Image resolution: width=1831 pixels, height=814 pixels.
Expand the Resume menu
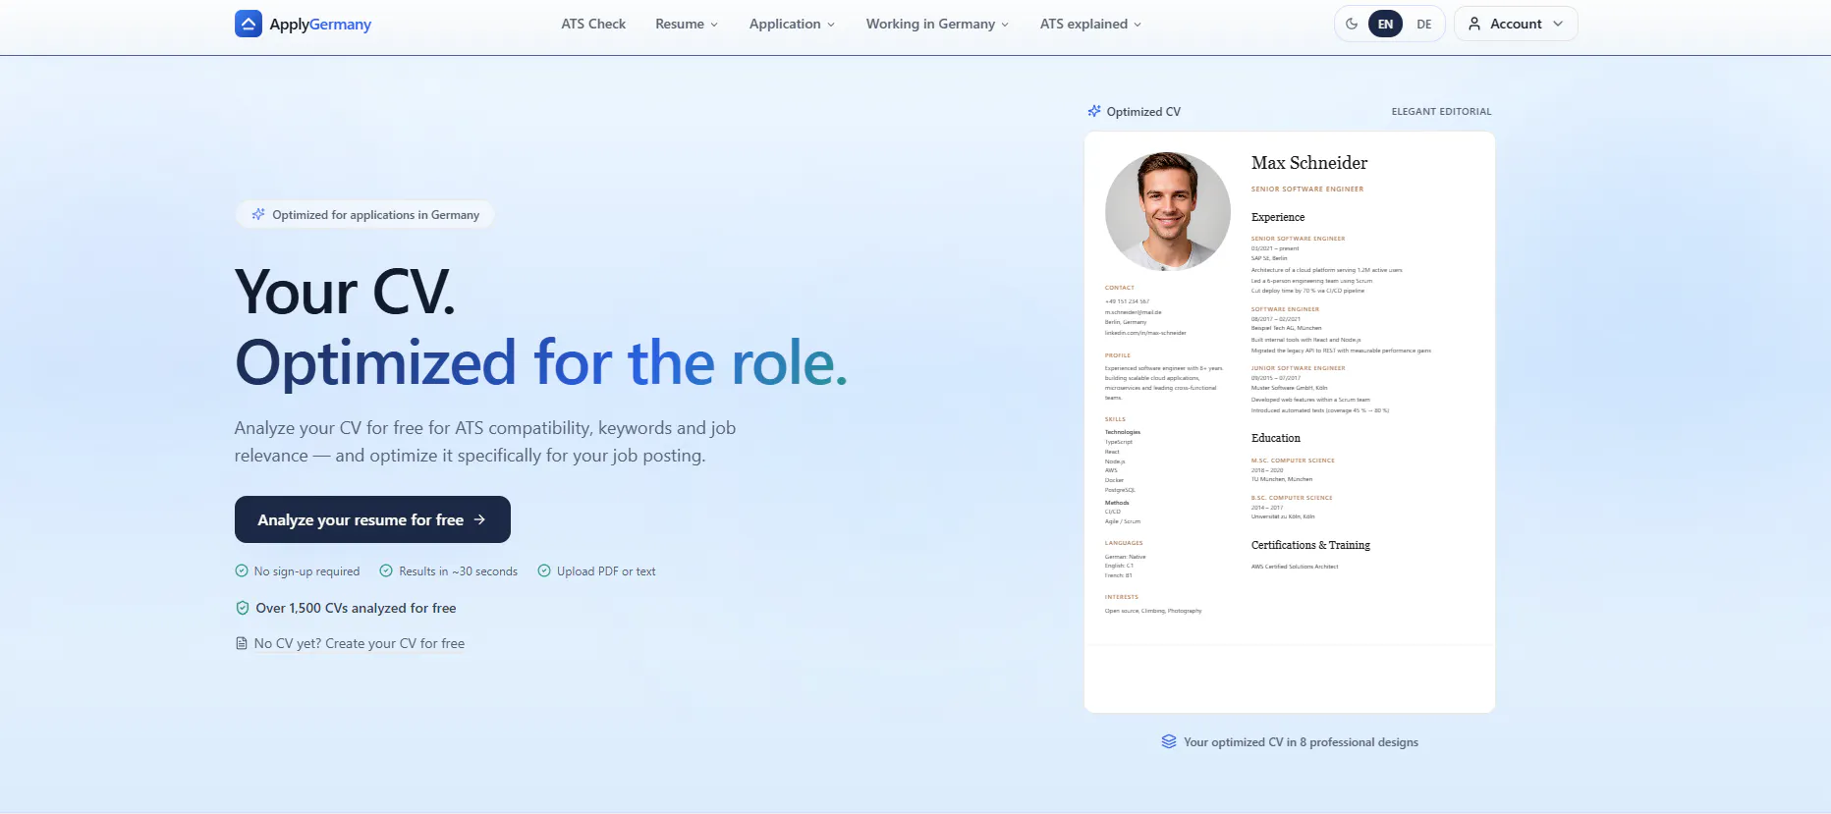pos(687,24)
